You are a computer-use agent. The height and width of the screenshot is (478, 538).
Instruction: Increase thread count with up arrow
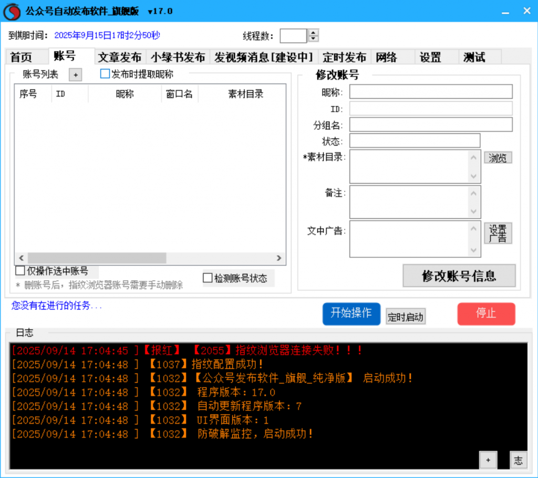[x=314, y=33]
